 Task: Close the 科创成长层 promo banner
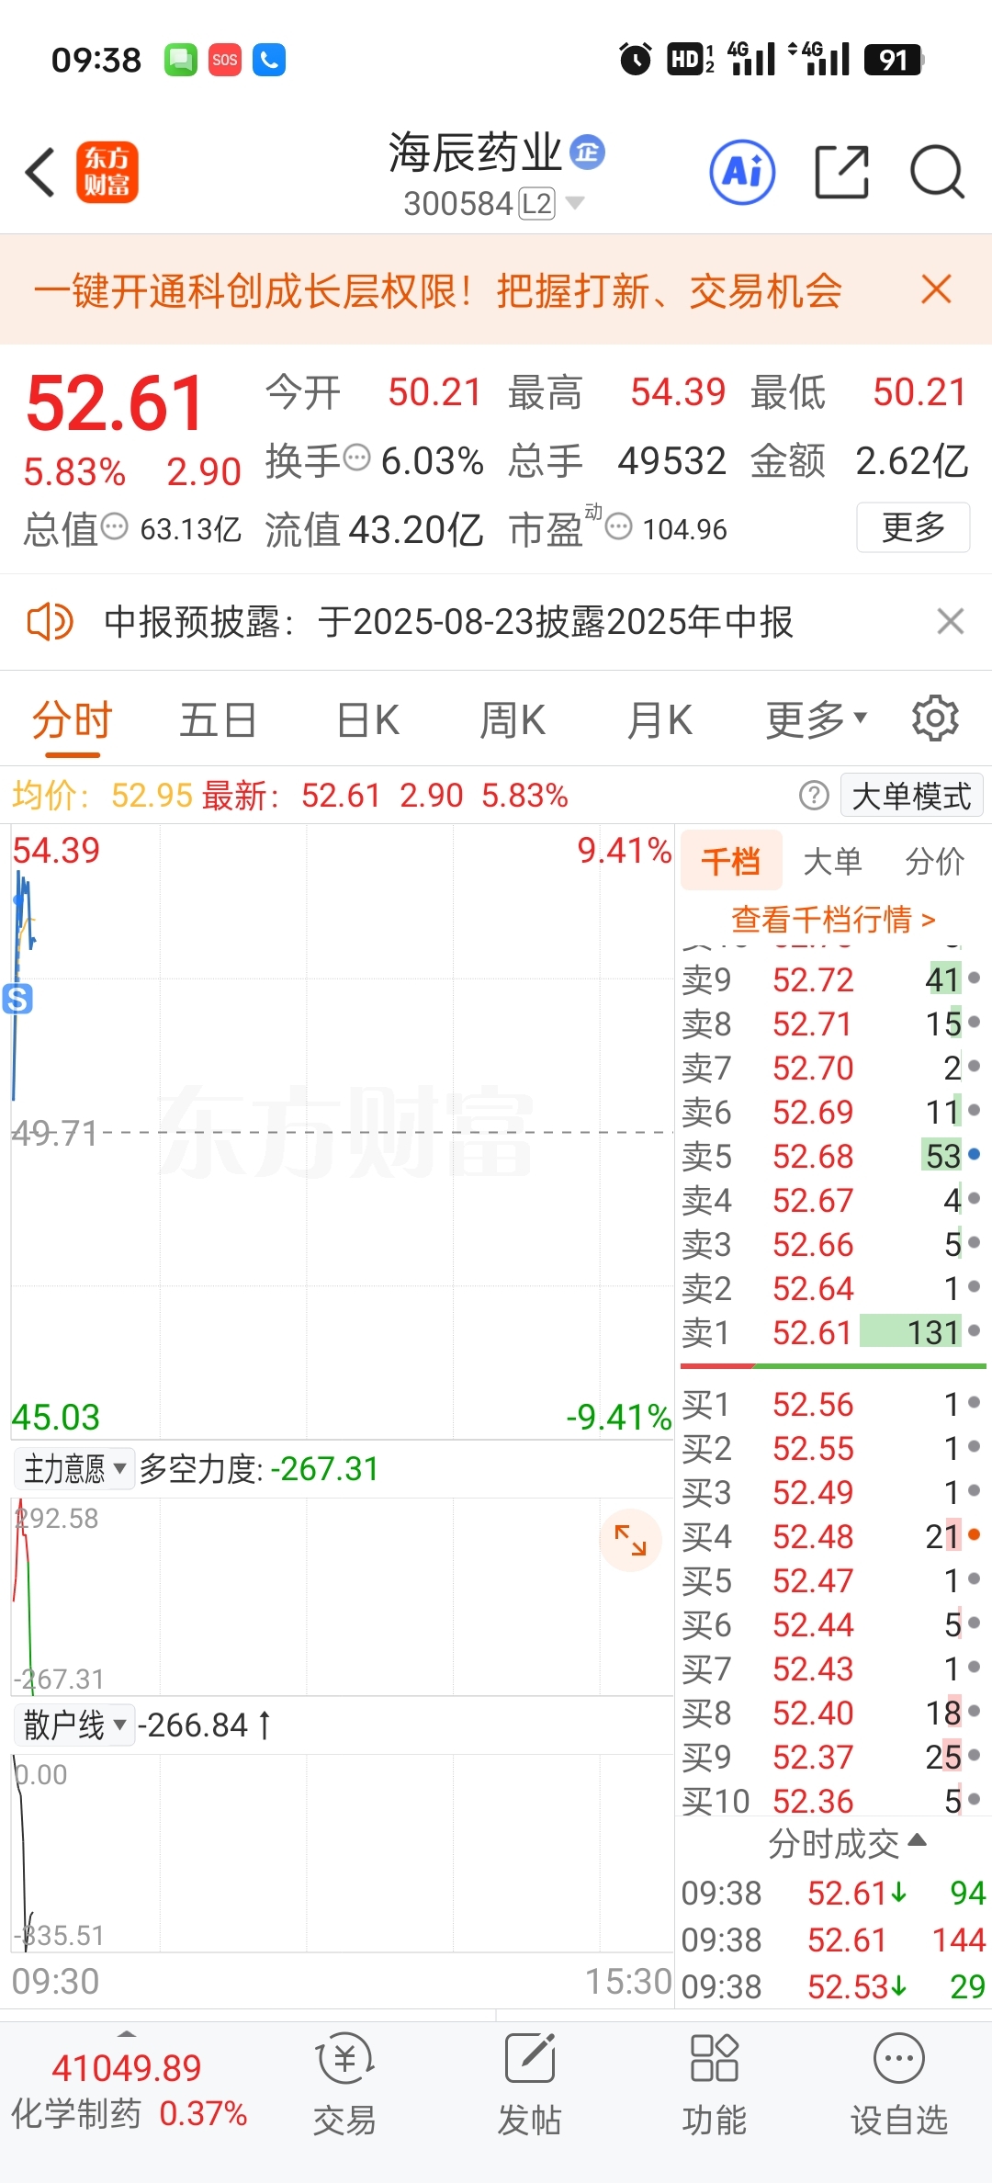(x=936, y=289)
